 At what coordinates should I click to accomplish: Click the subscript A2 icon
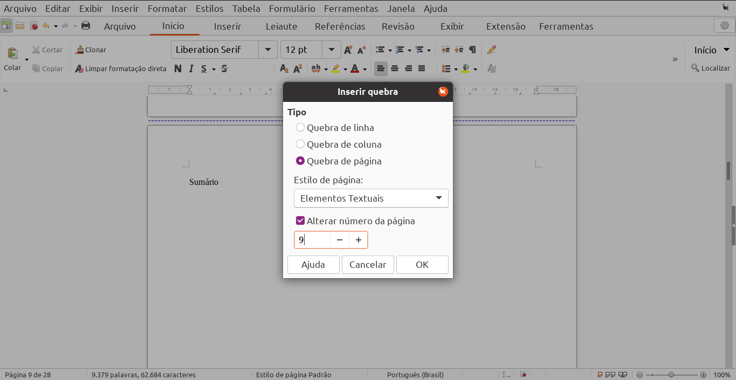(x=284, y=68)
